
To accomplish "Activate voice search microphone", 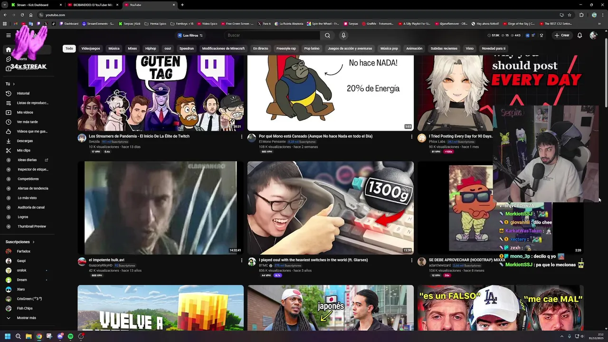I will (343, 35).
